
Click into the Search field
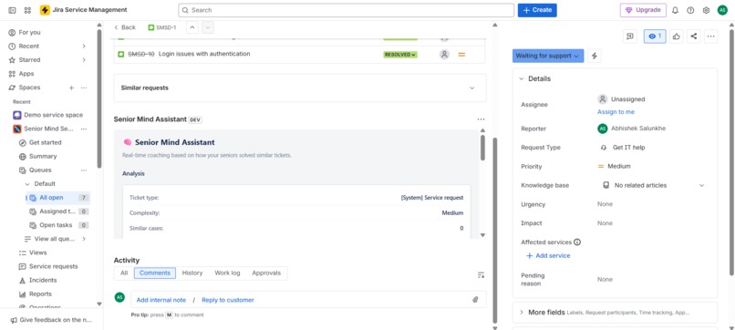(346, 10)
